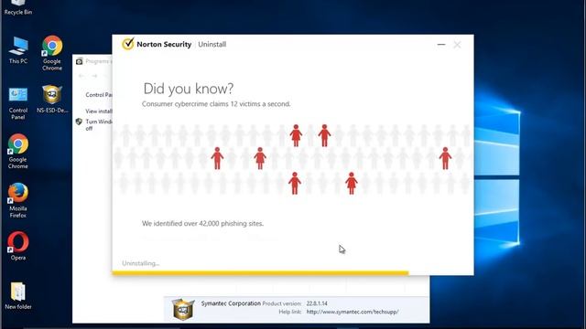The height and width of the screenshot is (329, 586).
Task: Select the New folder desktop icon
Action: [18, 295]
